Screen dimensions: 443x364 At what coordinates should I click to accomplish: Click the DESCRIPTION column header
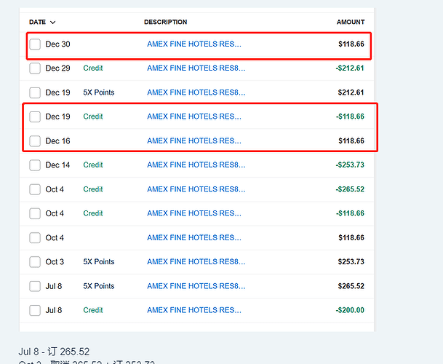tap(165, 23)
